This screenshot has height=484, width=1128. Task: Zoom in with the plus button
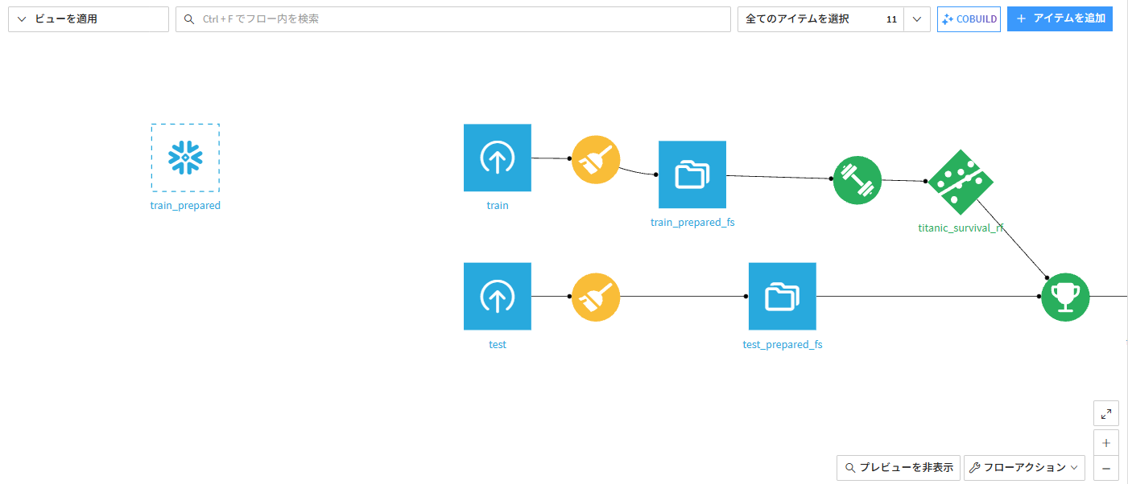click(x=1106, y=442)
